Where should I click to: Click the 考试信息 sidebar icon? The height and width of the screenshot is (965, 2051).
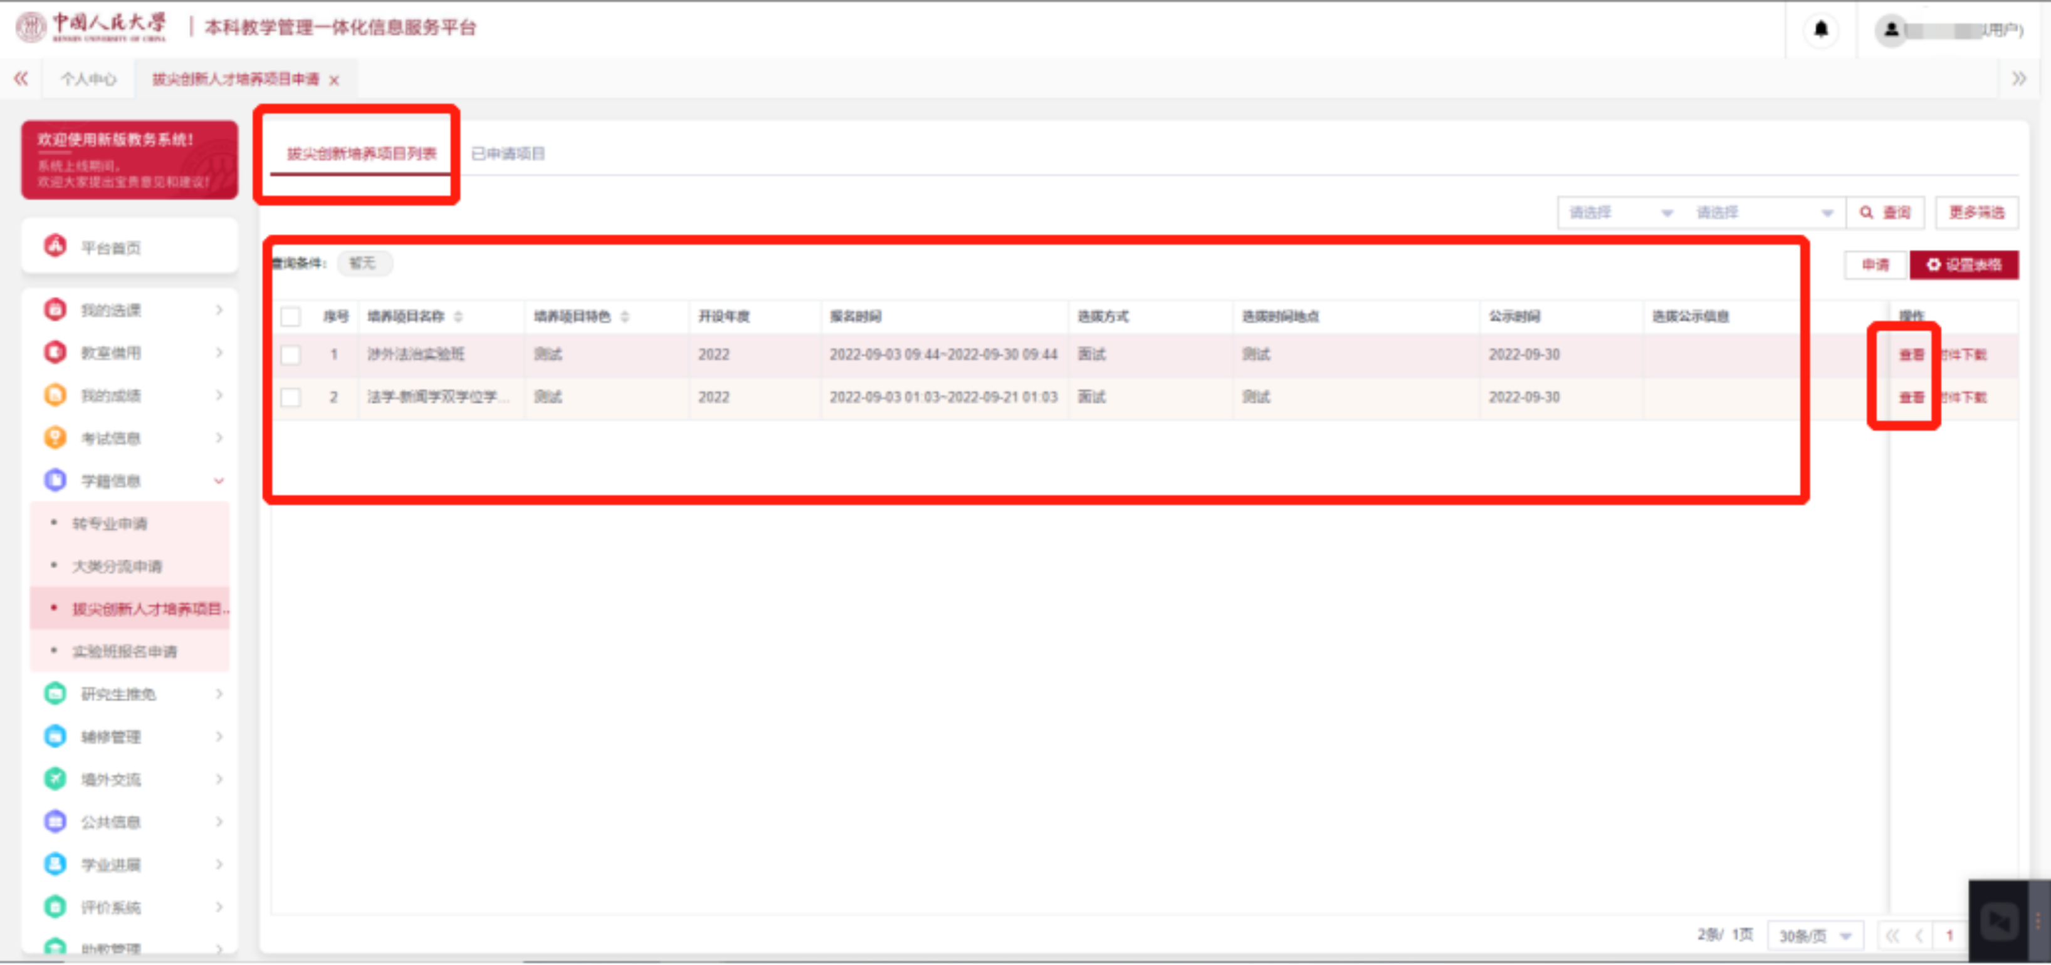tap(55, 438)
